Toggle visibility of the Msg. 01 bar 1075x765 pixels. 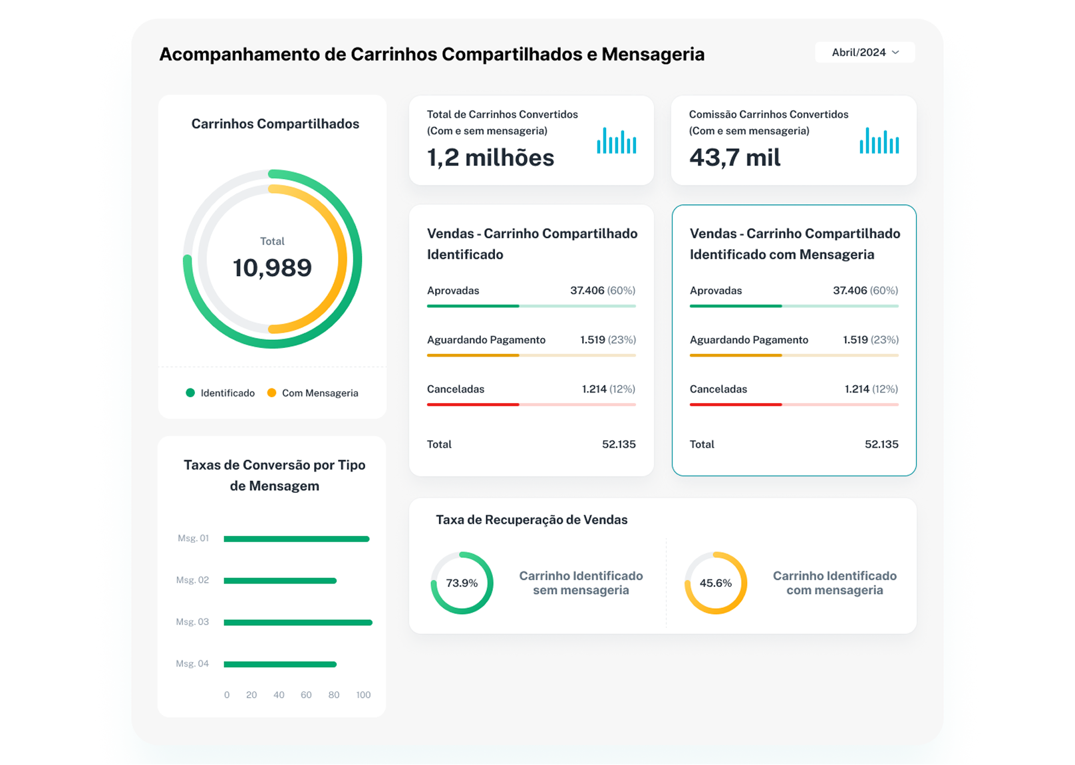[x=297, y=539]
